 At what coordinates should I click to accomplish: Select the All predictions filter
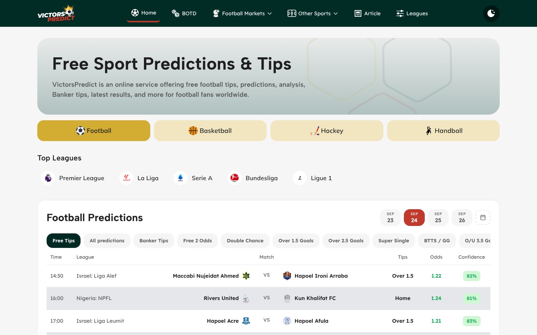(107, 240)
